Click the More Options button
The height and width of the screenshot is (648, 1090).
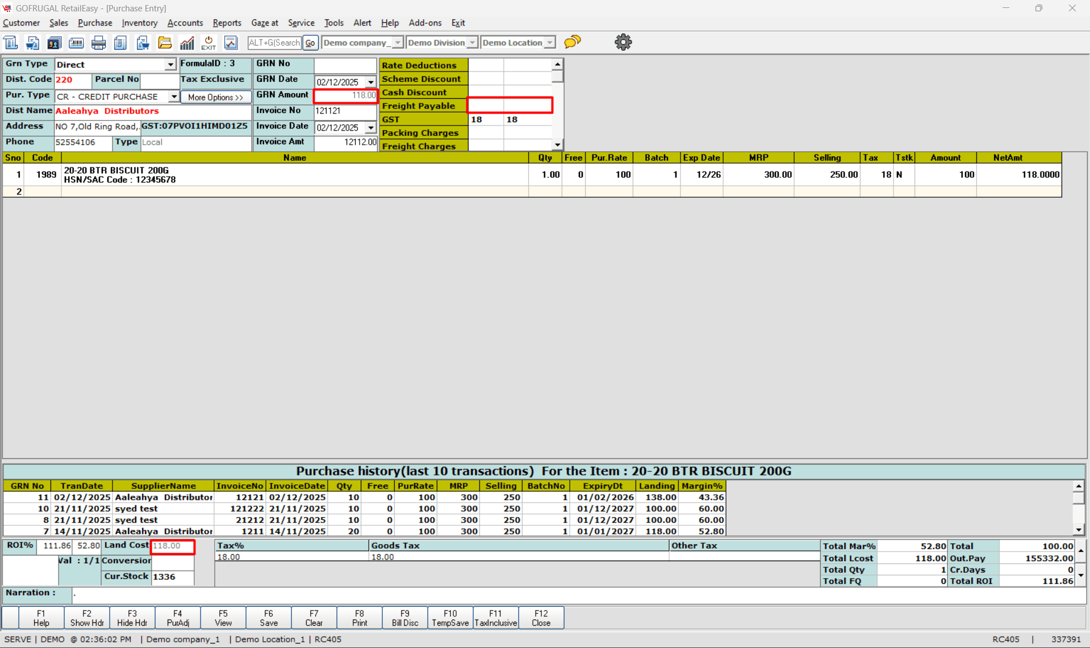coord(215,97)
